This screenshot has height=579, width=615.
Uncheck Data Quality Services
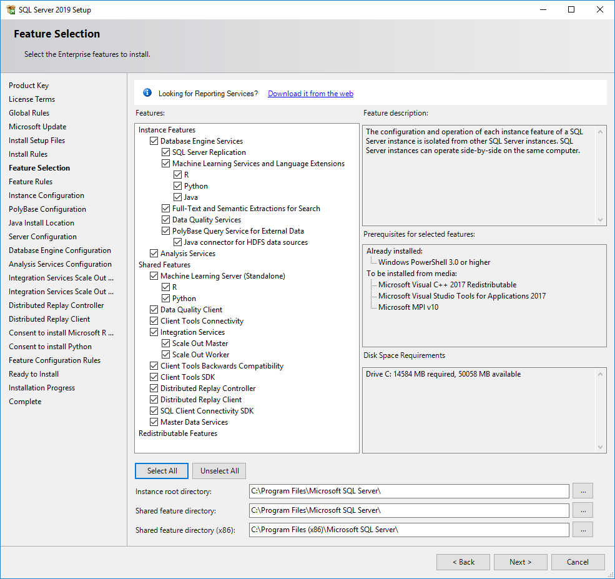pyautogui.click(x=165, y=220)
